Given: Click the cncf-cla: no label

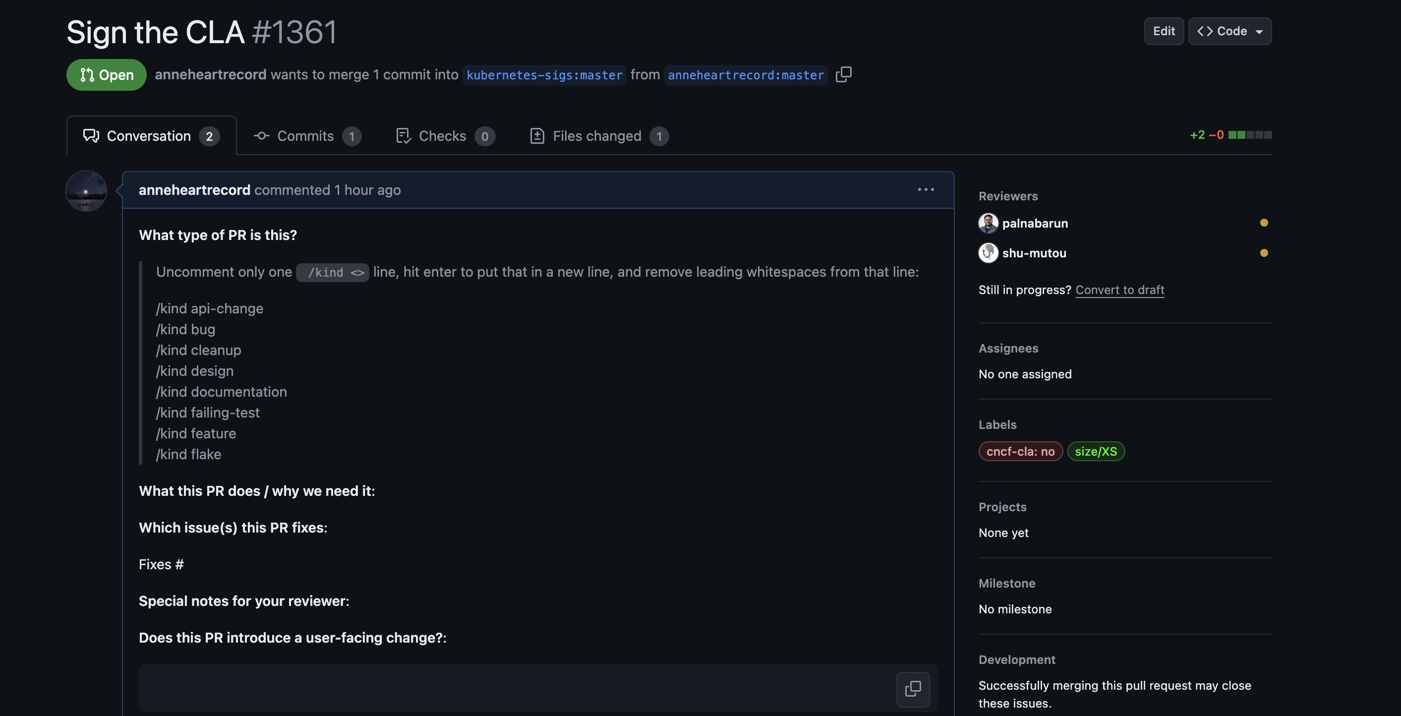Looking at the screenshot, I should click(x=1020, y=452).
